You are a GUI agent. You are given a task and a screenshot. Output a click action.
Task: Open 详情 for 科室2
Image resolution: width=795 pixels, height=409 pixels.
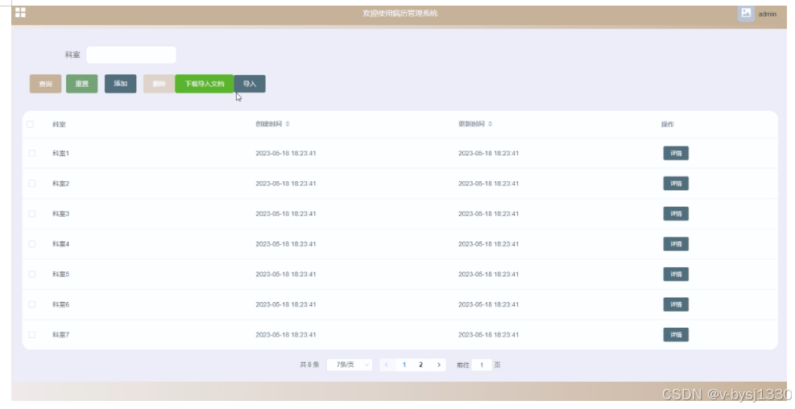point(676,184)
